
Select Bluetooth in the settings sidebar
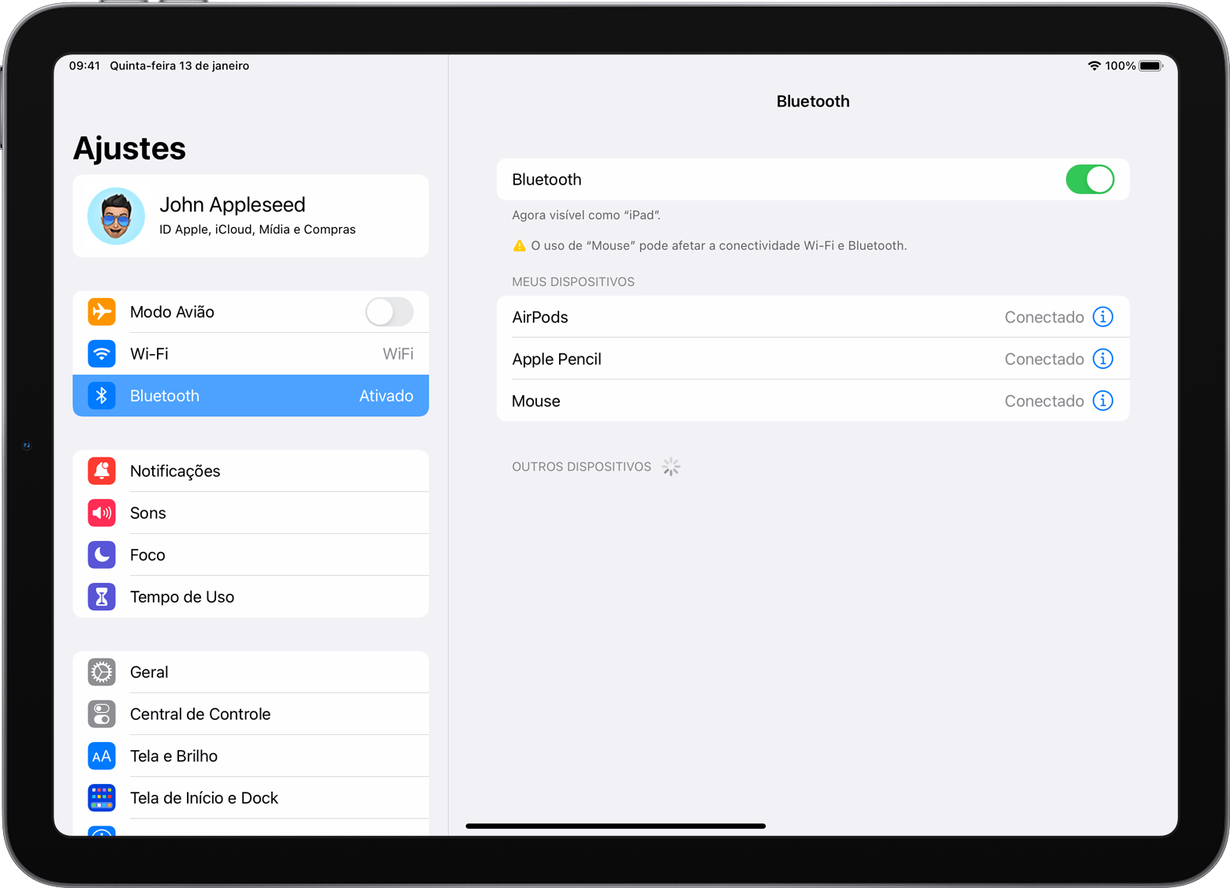tap(251, 396)
